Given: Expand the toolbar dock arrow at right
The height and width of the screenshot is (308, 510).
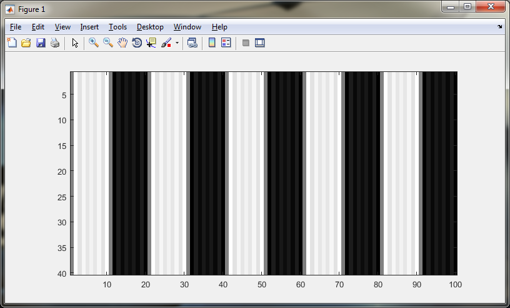Looking at the screenshot, I should 499,27.
